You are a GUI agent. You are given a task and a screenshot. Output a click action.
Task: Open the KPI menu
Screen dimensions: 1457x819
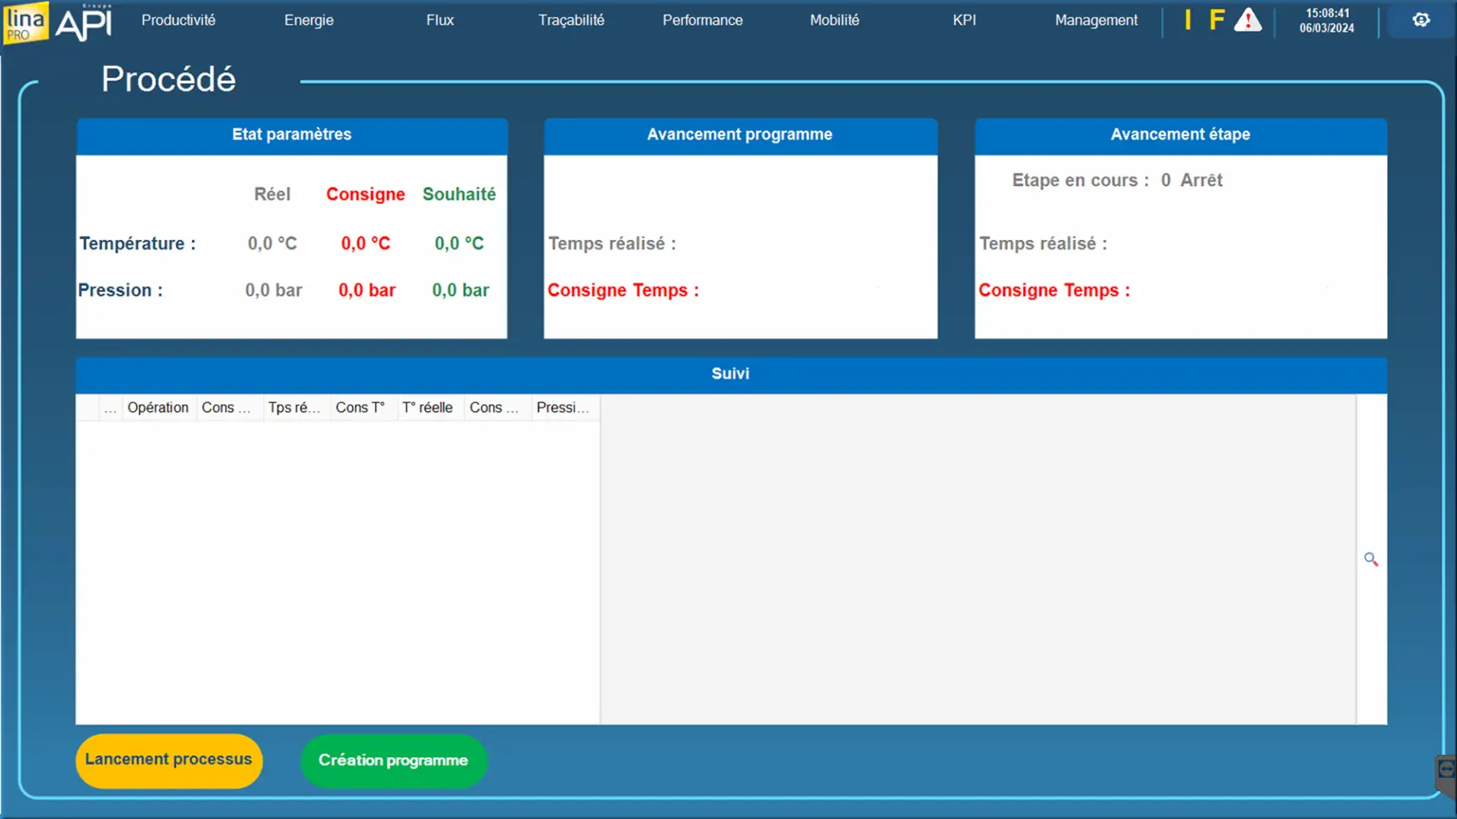(x=964, y=21)
